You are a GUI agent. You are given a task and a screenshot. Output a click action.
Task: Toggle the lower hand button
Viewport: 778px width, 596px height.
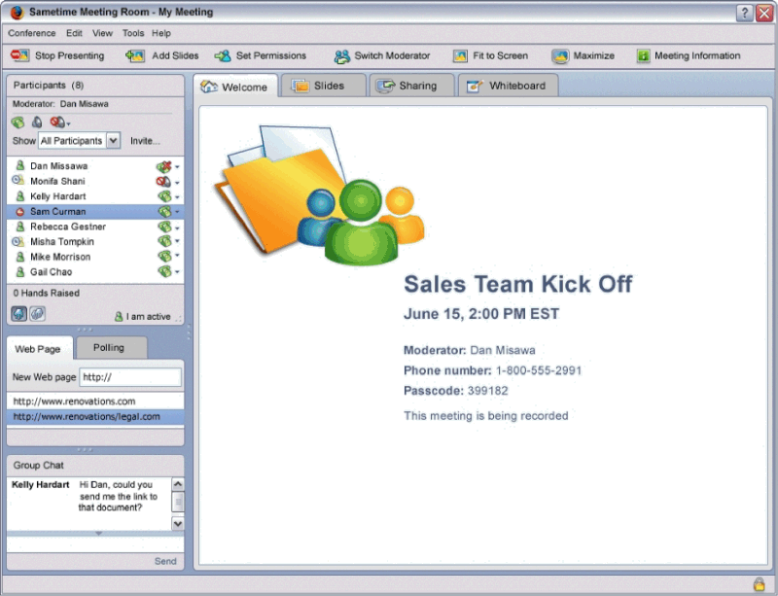click(x=37, y=314)
